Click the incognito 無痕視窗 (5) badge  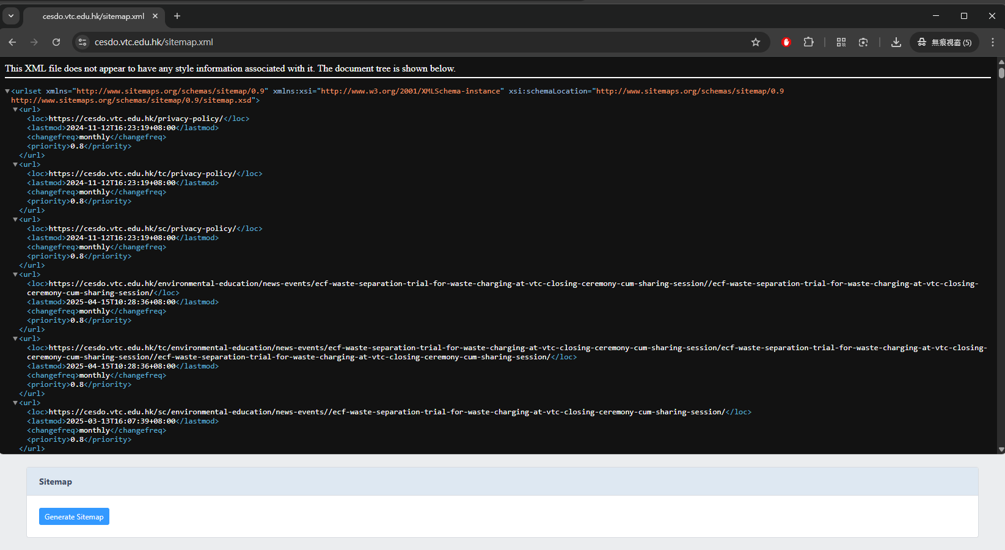coord(945,42)
